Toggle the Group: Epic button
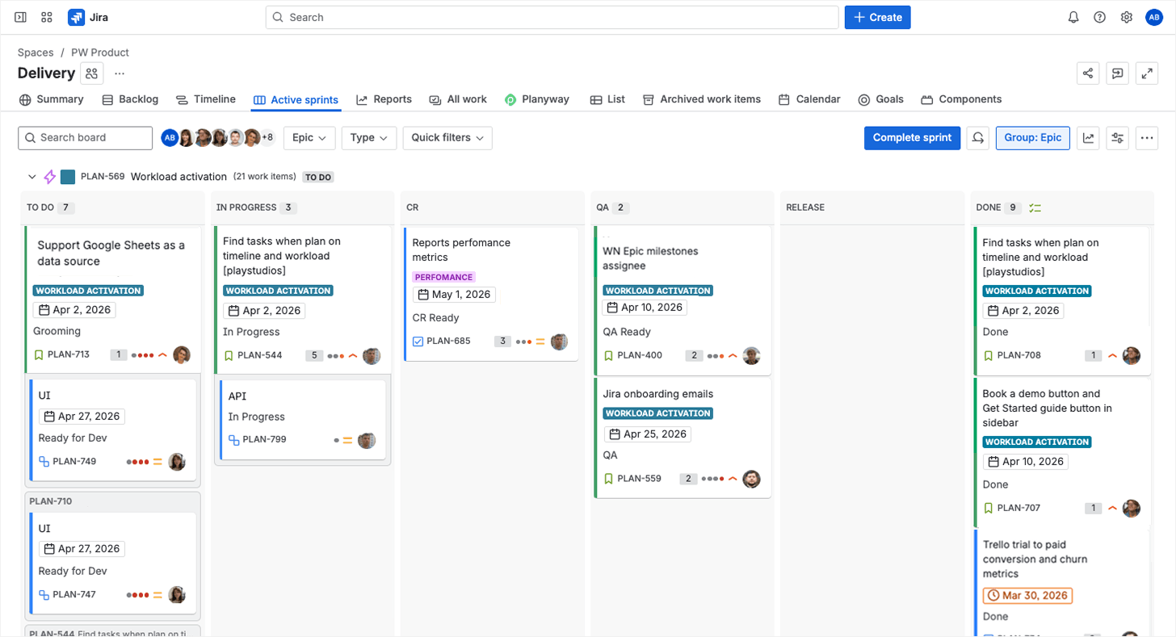The width and height of the screenshot is (1176, 637). tap(1032, 138)
